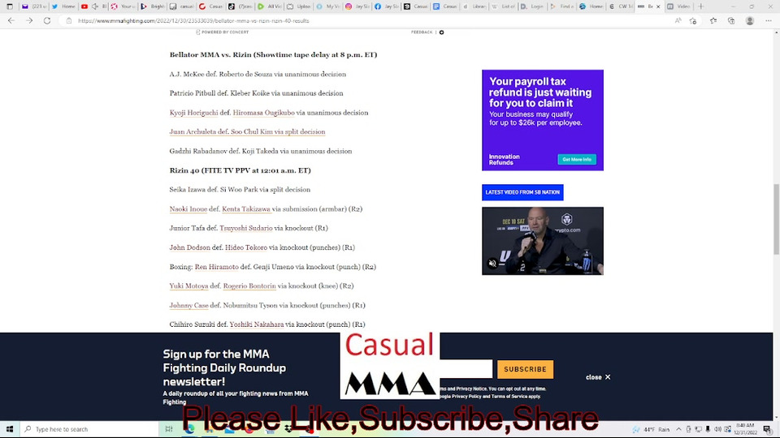Open browser settings and more menu

(769, 21)
